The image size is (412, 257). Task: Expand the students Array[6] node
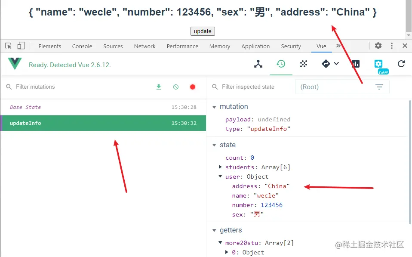tap(221, 167)
